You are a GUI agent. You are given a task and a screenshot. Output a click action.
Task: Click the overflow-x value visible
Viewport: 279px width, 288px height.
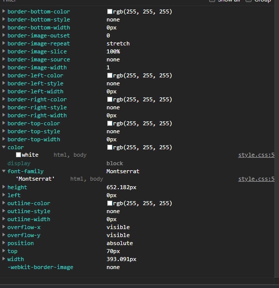(x=118, y=227)
